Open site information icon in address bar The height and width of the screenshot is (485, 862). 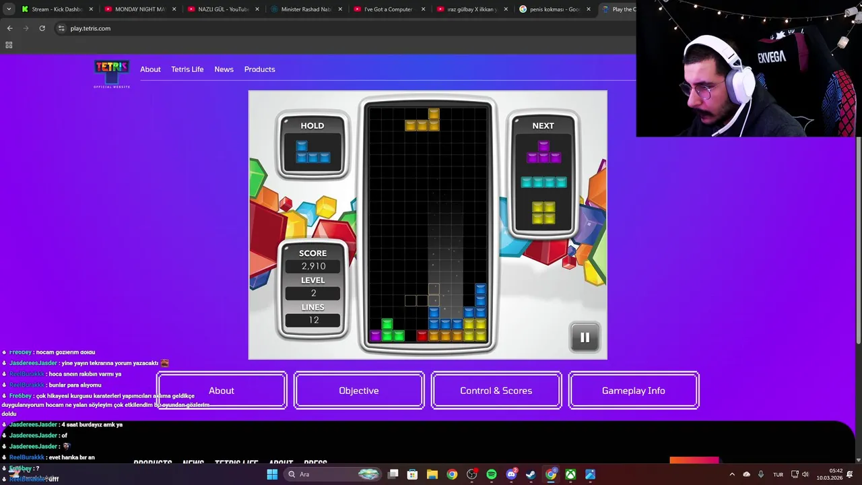[x=61, y=28]
